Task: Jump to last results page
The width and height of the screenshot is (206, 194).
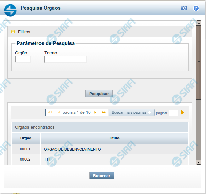Action: click(104, 112)
